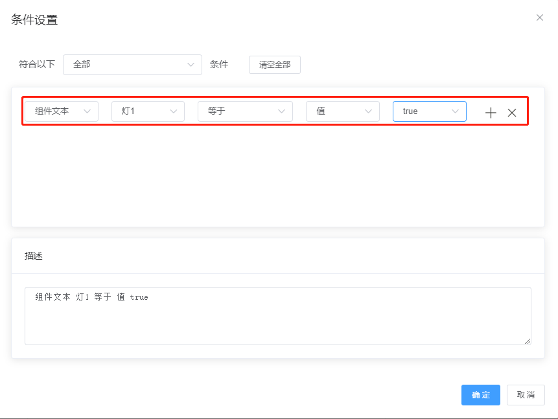Click inside the 描述 text area

click(278, 316)
